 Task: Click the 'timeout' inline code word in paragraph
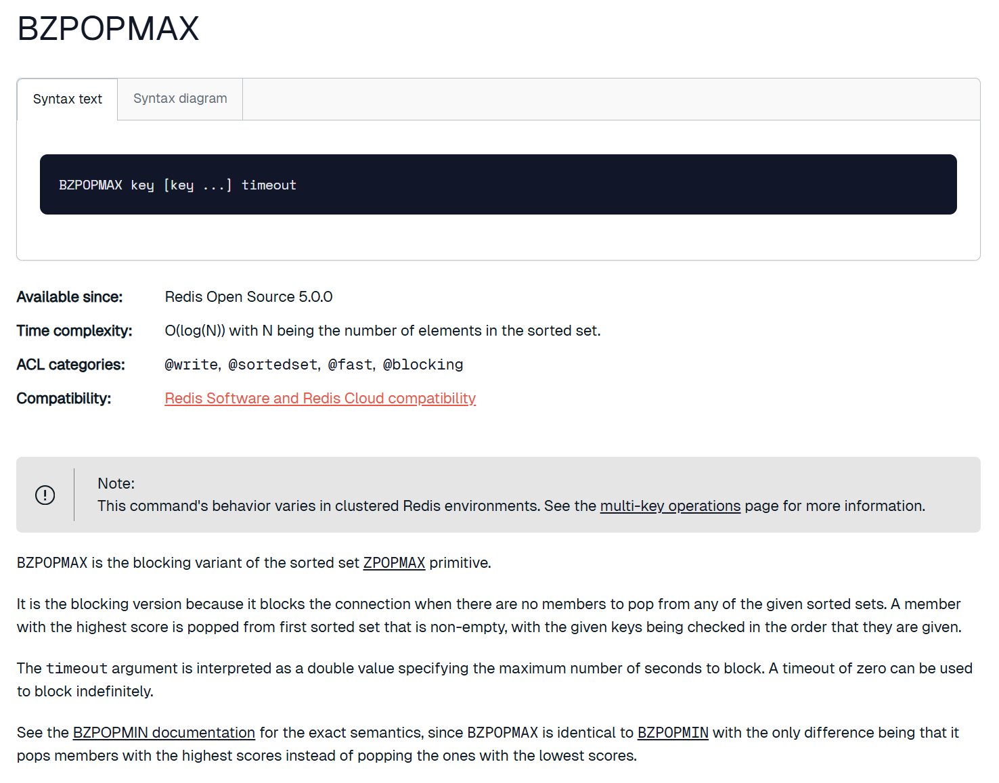click(x=76, y=669)
